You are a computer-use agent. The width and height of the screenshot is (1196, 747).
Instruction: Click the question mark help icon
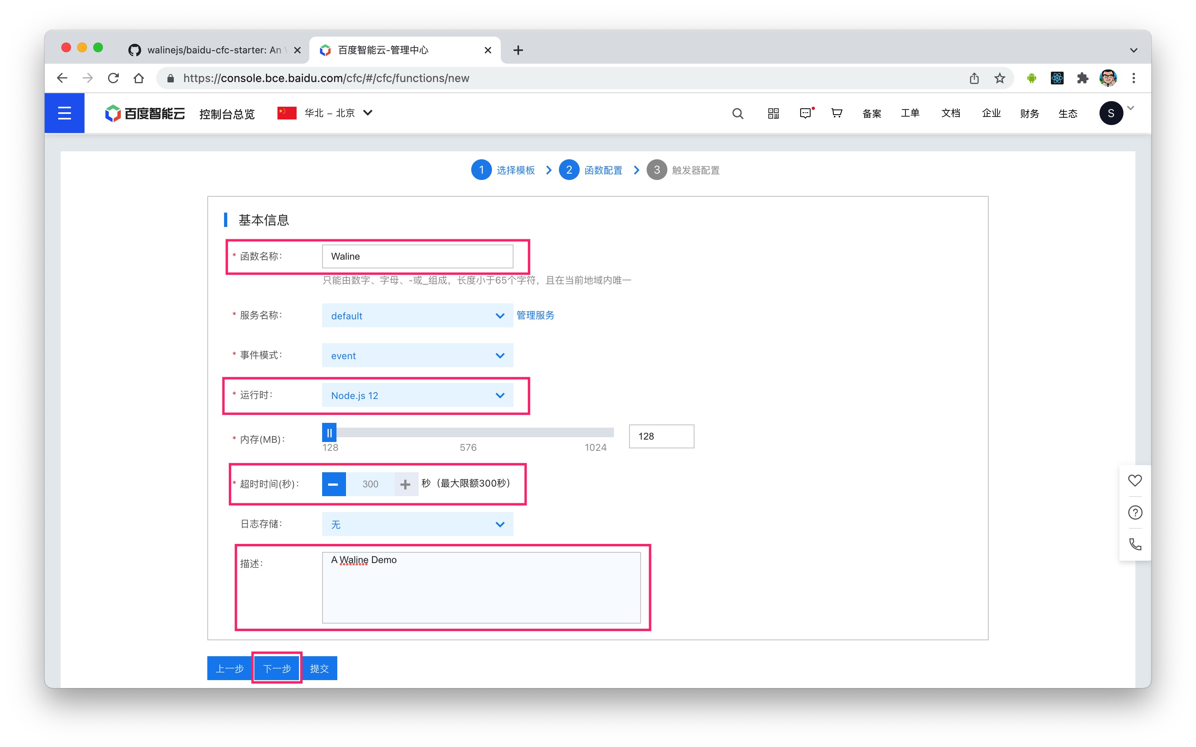[x=1135, y=512]
